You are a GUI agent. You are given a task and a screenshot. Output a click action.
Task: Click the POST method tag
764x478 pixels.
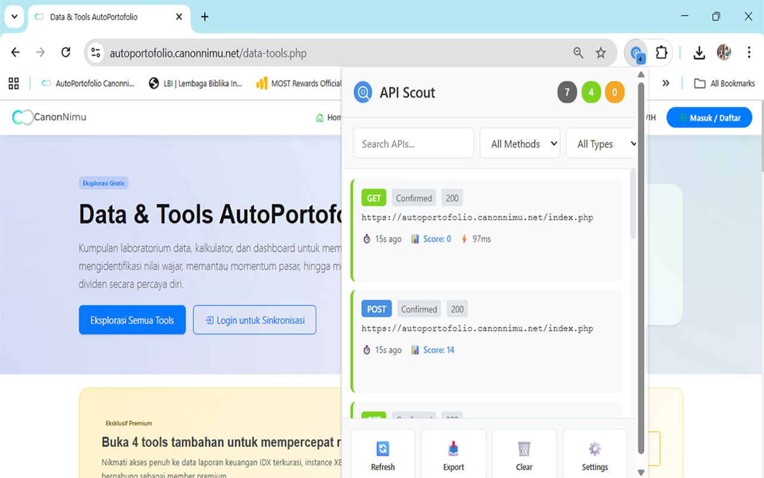[x=377, y=309]
